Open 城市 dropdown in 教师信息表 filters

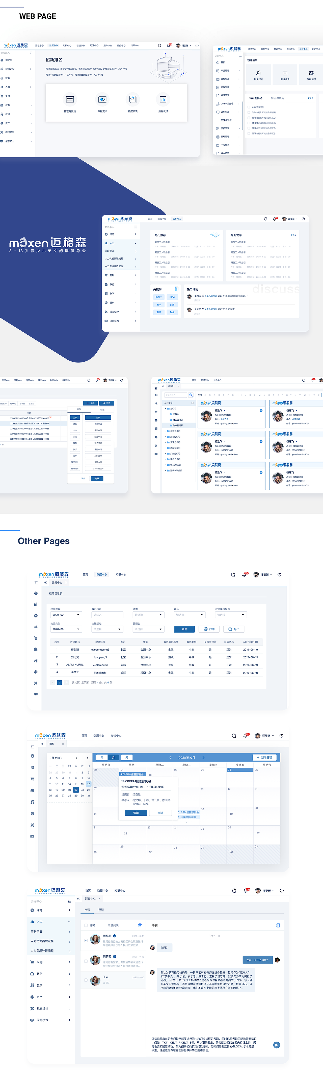point(148,615)
